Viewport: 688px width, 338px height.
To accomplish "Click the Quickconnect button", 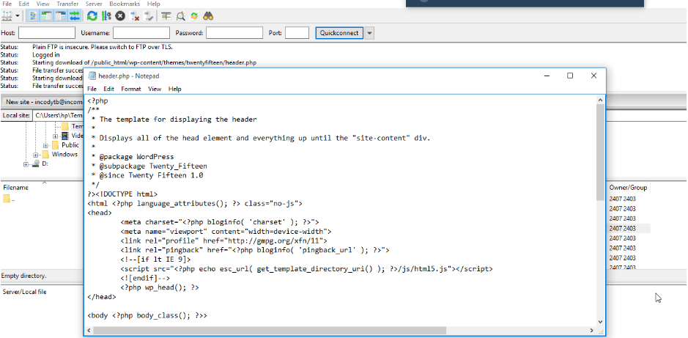I will pyautogui.click(x=339, y=33).
